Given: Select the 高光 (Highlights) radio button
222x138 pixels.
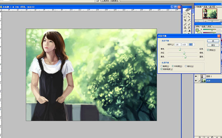Looking at the screenshot, I should pos(186,66).
